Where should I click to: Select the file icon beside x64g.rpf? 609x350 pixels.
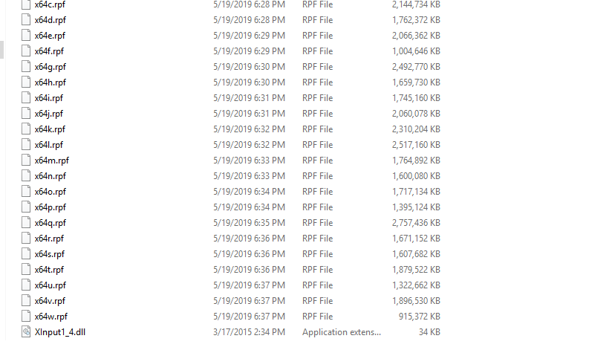27,67
